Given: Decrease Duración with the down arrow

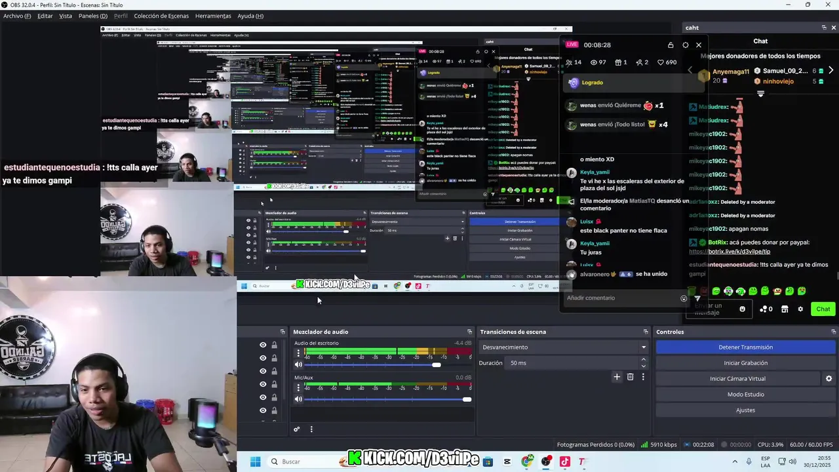Looking at the screenshot, I should pyautogui.click(x=644, y=366).
